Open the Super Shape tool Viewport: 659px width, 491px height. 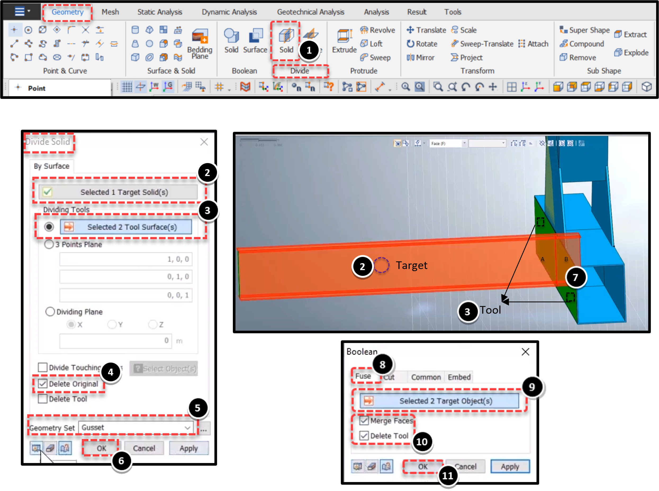tap(585, 30)
